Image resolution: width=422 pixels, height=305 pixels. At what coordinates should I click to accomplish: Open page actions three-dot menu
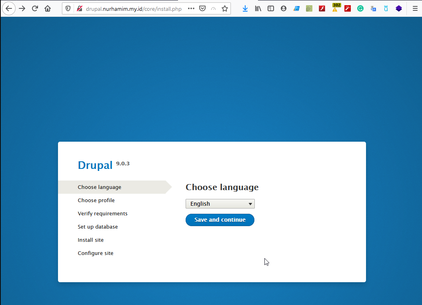[191, 8]
